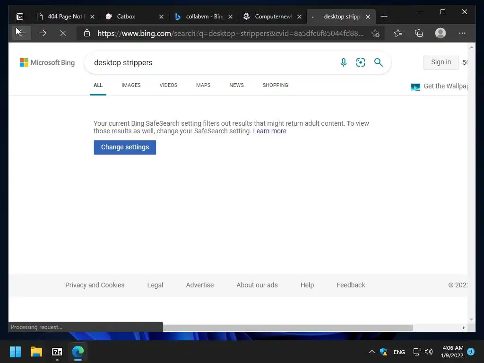Open About our ads link

[257, 285]
